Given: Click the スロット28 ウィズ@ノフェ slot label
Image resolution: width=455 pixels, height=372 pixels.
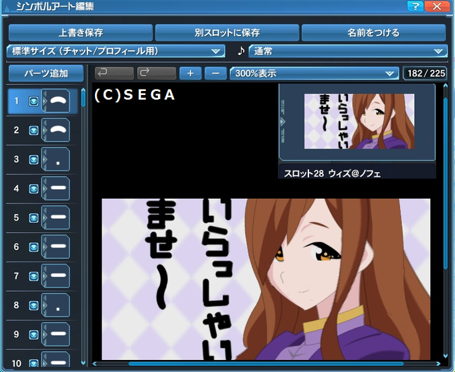Looking at the screenshot, I should pyautogui.click(x=332, y=173).
